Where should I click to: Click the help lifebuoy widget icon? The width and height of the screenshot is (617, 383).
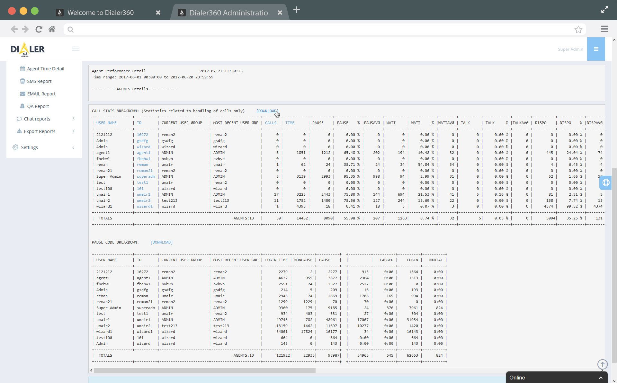coord(606,183)
